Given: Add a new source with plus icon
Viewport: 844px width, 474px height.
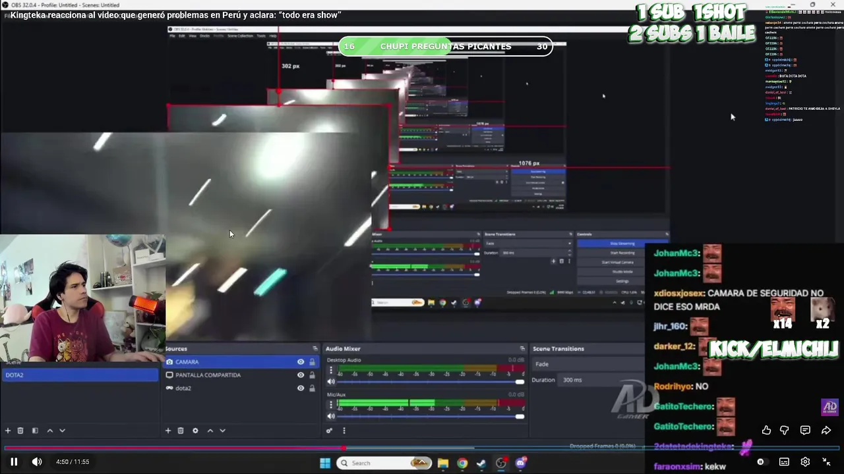Looking at the screenshot, I should (x=168, y=431).
